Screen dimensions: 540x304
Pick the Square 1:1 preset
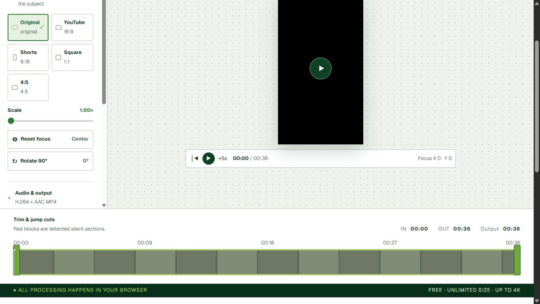click(x=72, y=57)
